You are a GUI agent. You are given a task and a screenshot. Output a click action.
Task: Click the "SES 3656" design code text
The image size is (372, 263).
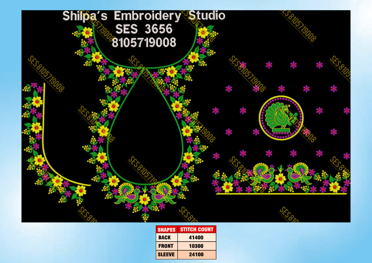click(x=144, y=29)
